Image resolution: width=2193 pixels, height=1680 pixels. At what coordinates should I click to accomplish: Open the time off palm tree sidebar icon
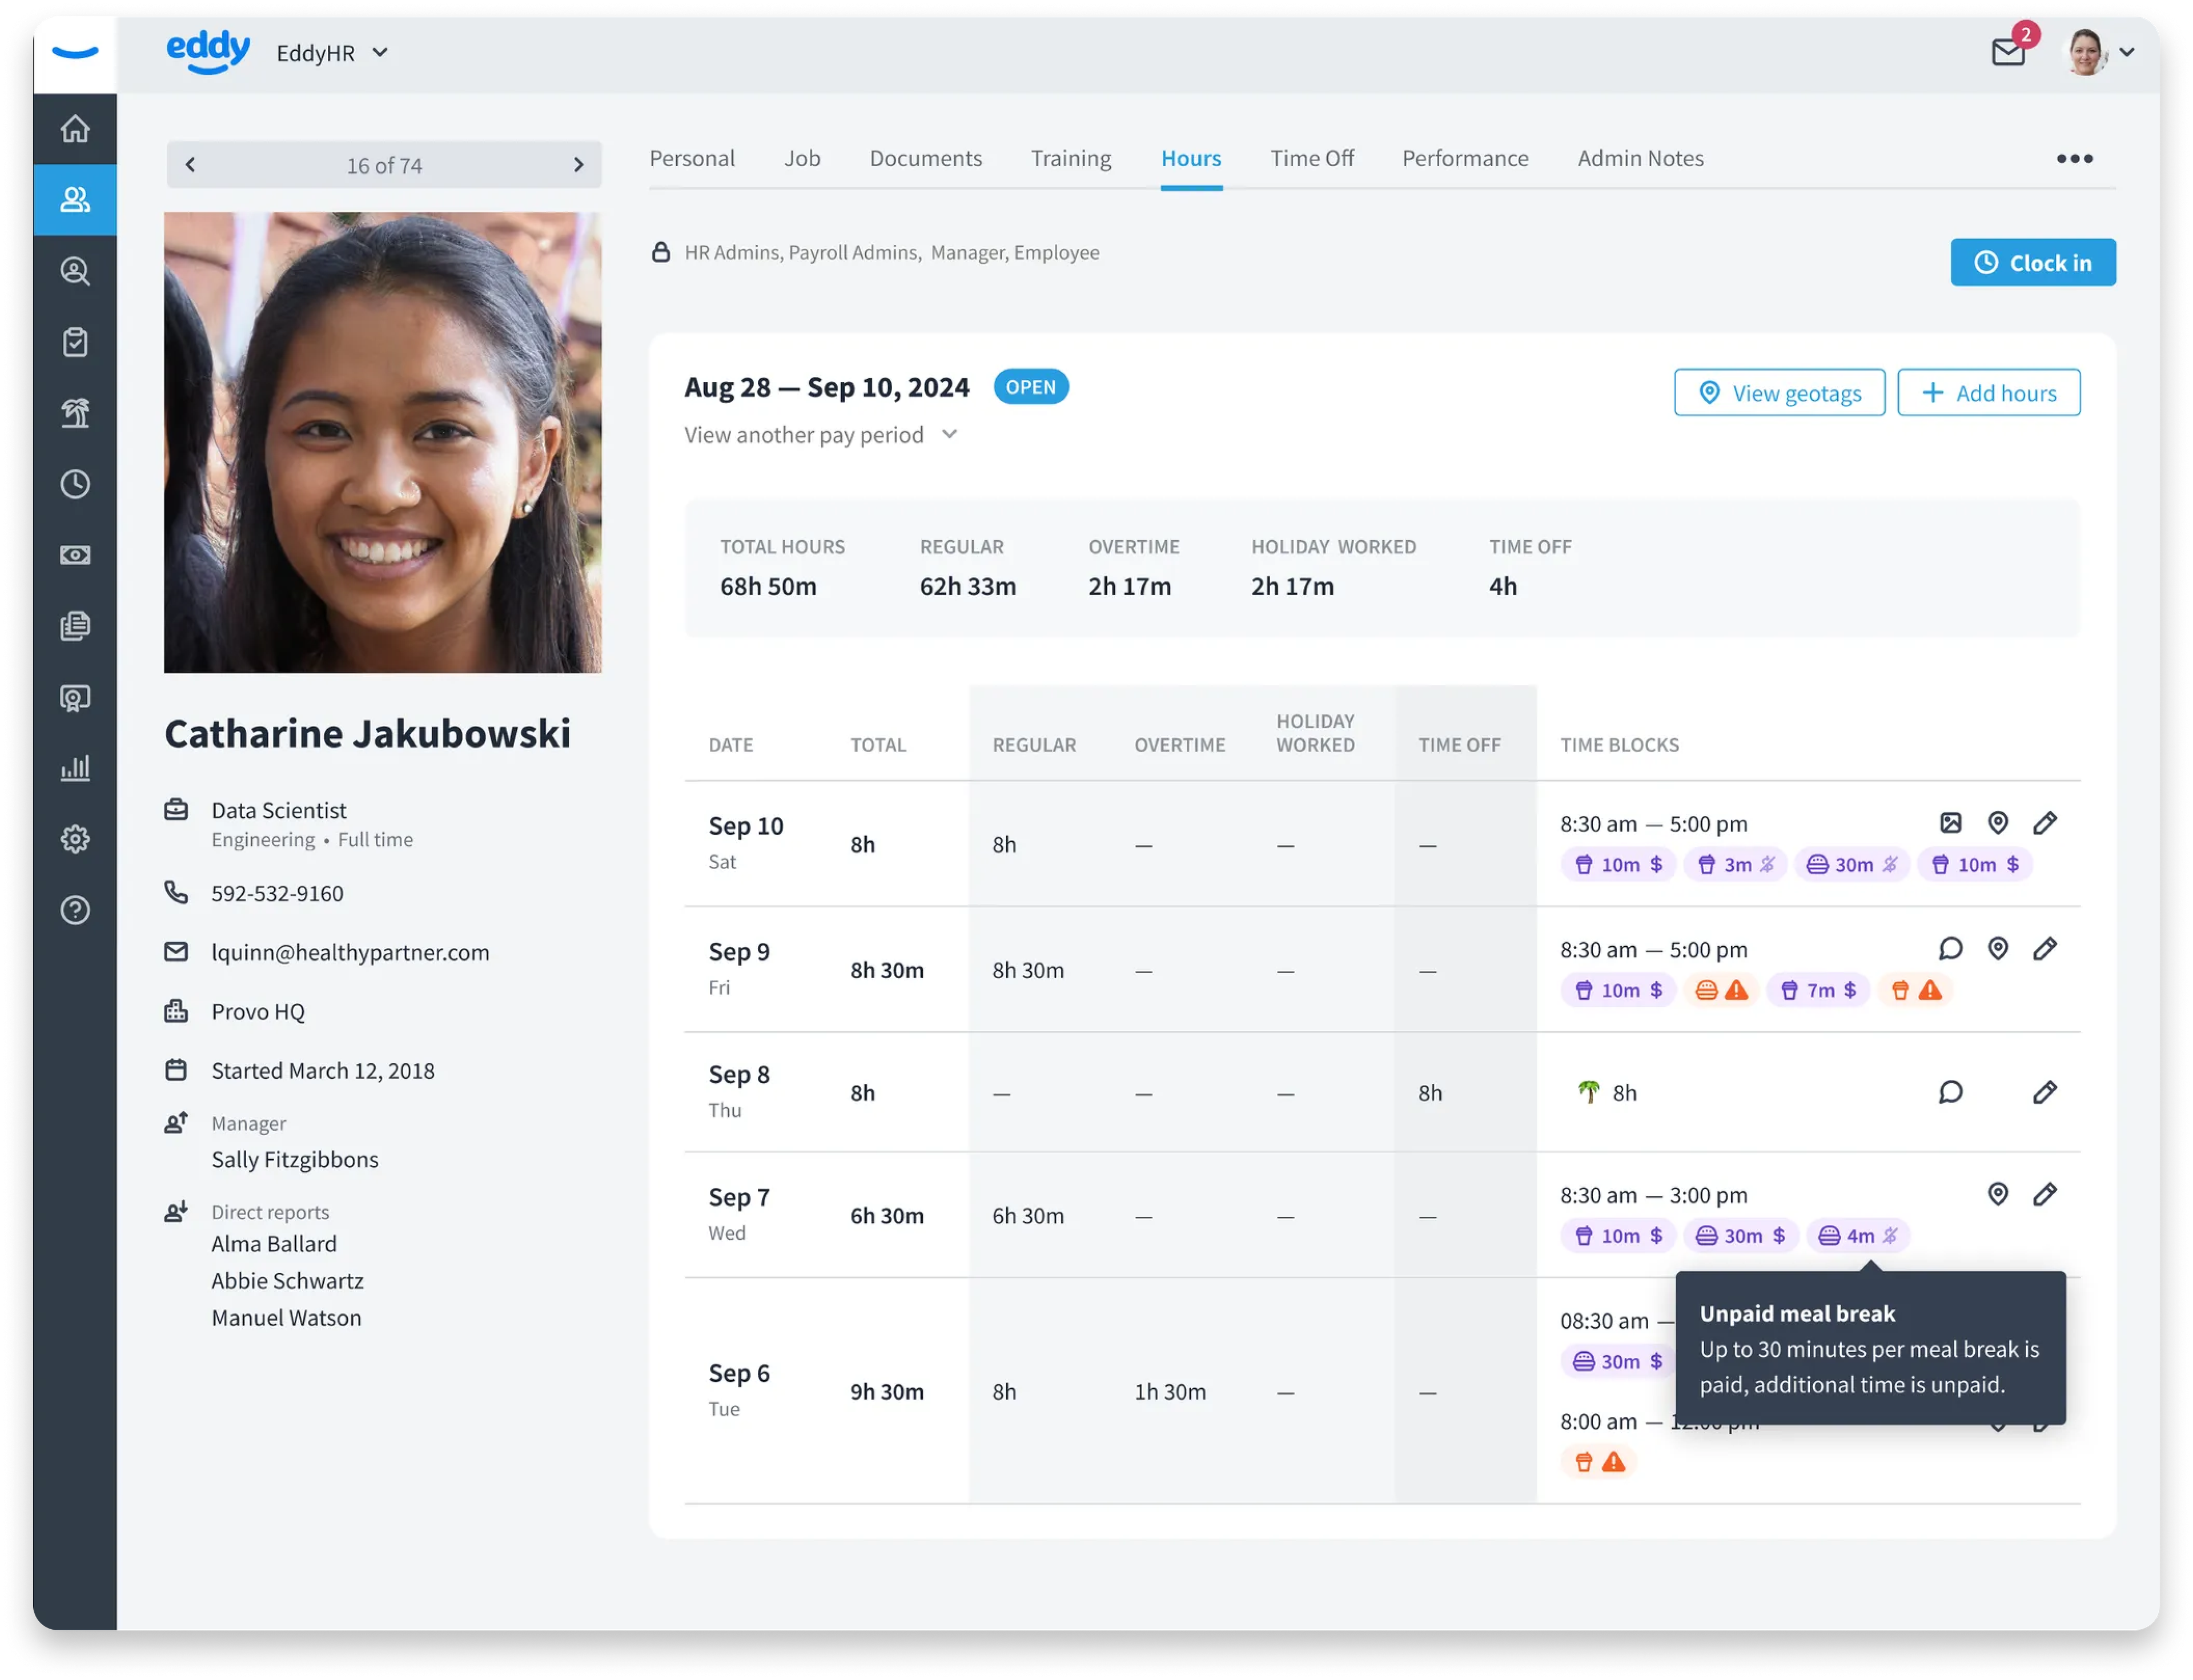[75, 413]
